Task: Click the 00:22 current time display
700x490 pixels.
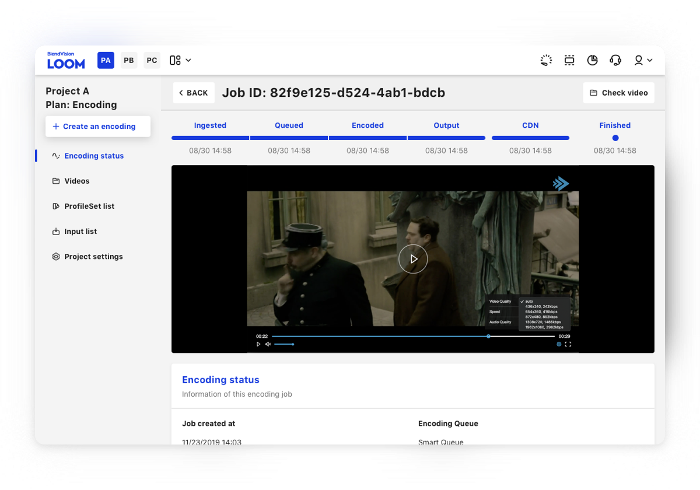Action: (x=262, y=336)
